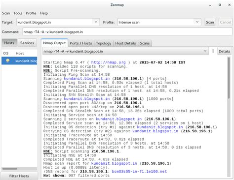Click the Command input field

127,31
